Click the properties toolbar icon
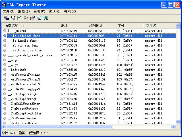Viewport: 182px width, 137px height. [32, 18]
